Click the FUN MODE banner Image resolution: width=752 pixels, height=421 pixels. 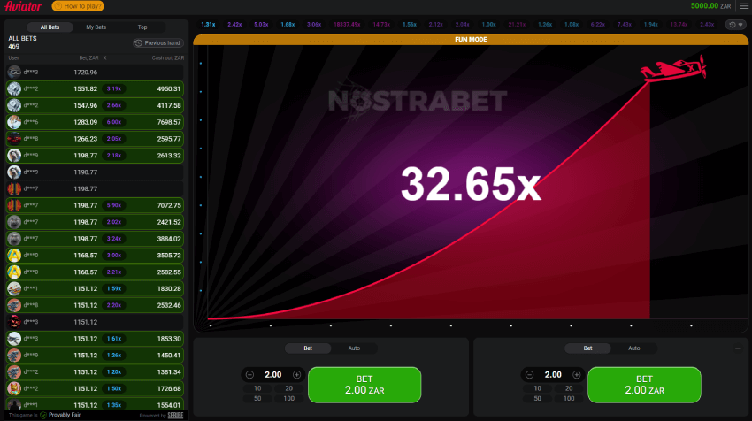[471, 40]
